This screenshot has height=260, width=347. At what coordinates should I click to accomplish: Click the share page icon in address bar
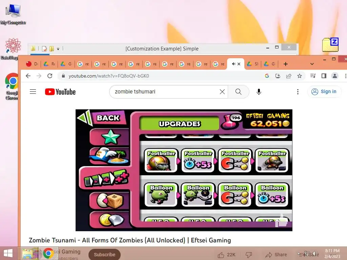coord(289,76)
